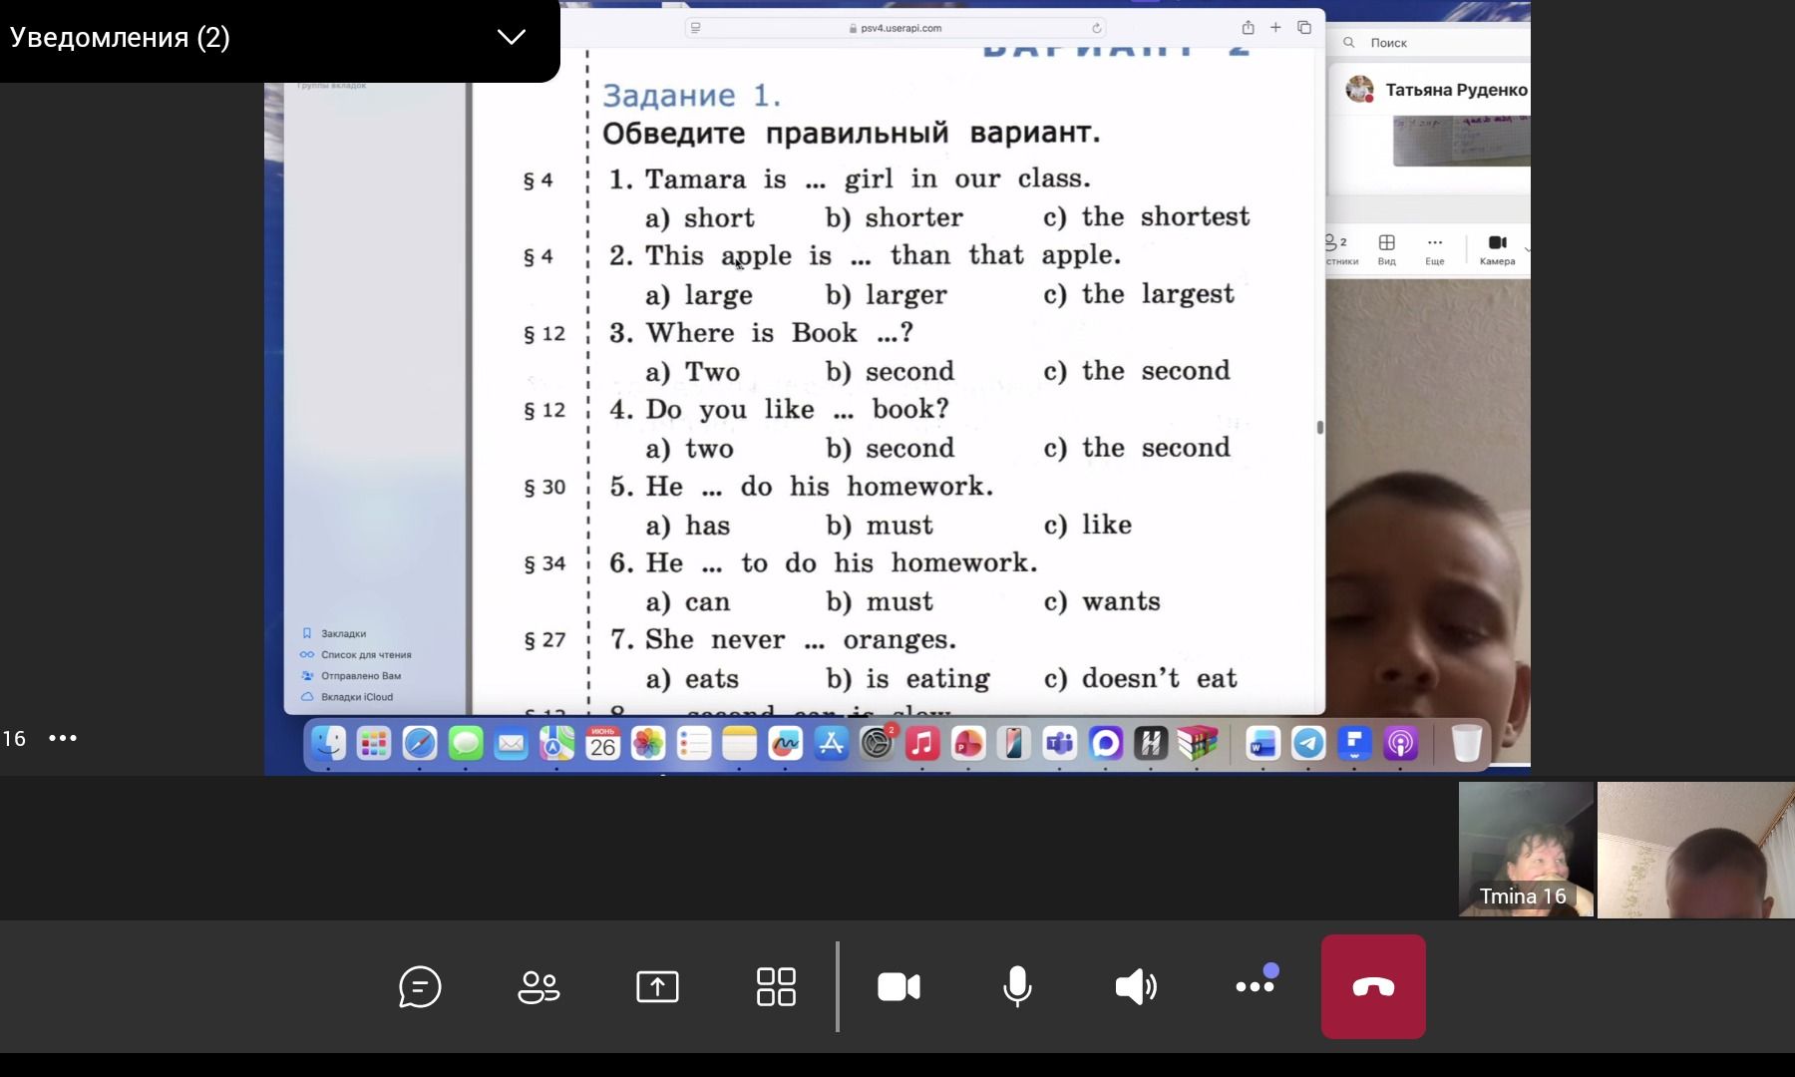Toggle the camera in the call bar

898,987
